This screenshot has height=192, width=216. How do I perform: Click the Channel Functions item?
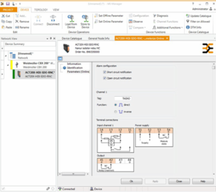click(x=165, y=21)
